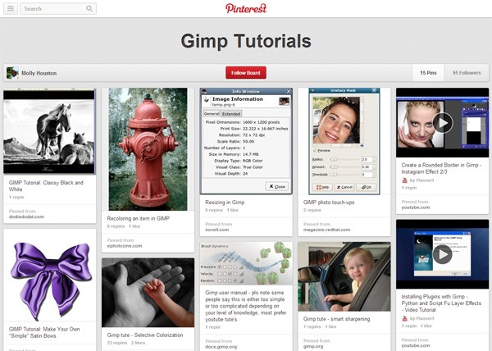Select the 95 Followers tab
The width and height of the screenshot is (492, 351).
pos(467,73)
